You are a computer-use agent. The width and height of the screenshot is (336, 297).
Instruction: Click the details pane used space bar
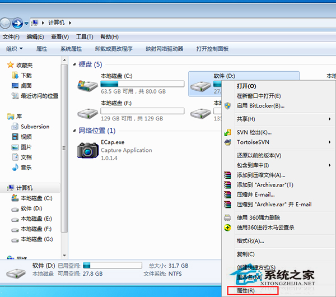113,265
